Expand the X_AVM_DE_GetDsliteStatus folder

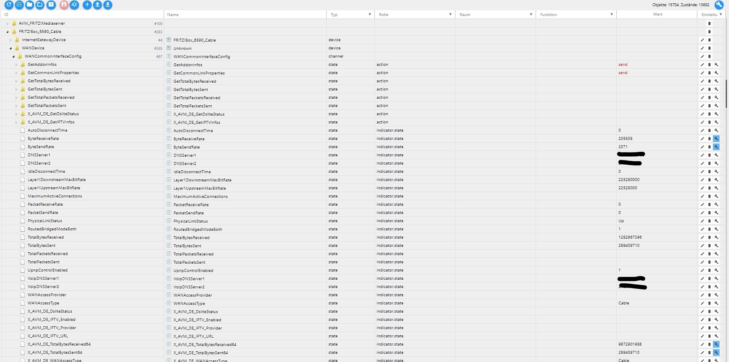(16, 114)
